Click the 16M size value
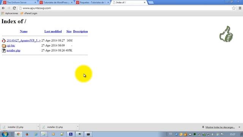This screenshot has width=243, height=137. pyautogui.click(x=69, y=40)
